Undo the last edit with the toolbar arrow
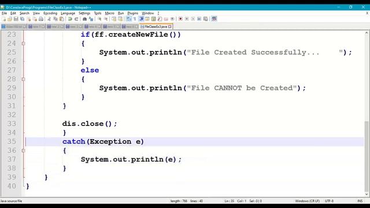 point(70,19)
